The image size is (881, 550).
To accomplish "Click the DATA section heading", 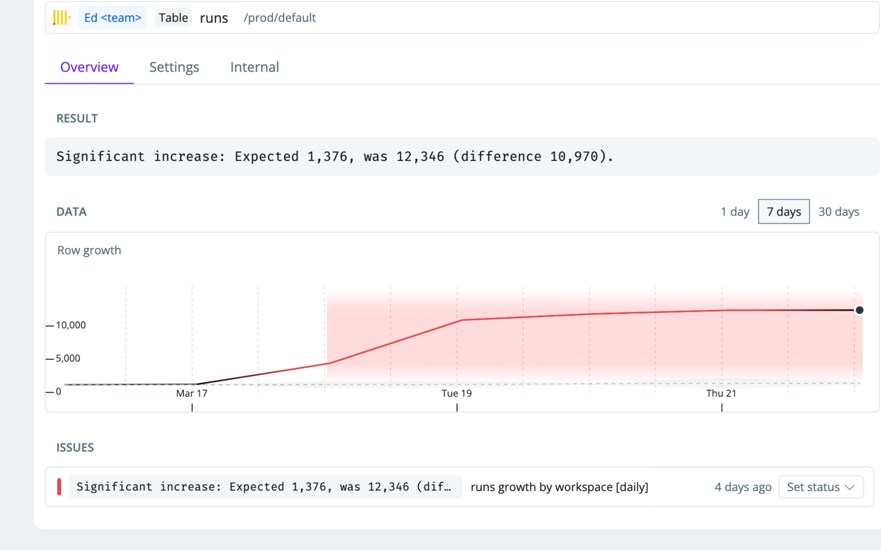I will [x=72, y=212].
